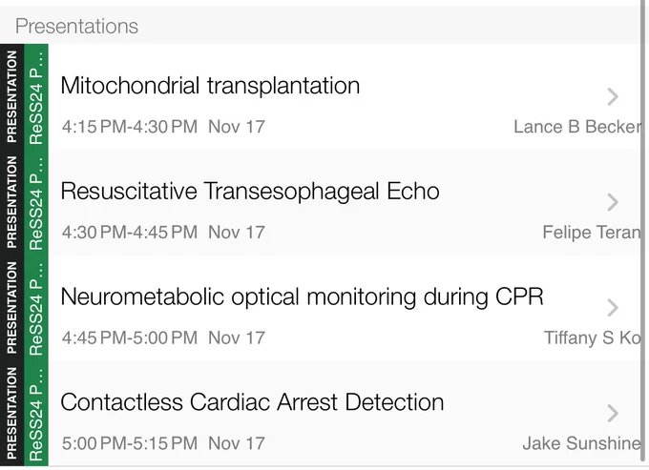
Task: Open chevron for Resuscitative Transesophageal Echo
Action: 613,202
